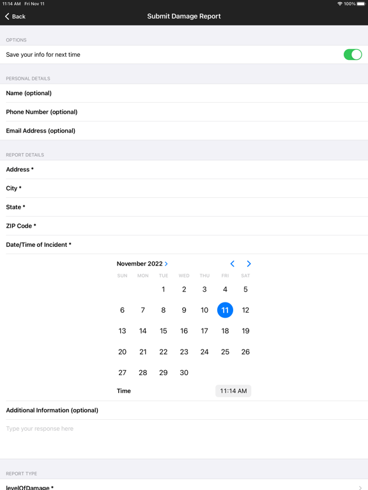
Task: Tap the Back chevron icon
Action: tap(7, 16)
